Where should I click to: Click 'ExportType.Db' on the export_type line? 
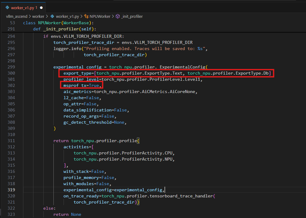252,73
